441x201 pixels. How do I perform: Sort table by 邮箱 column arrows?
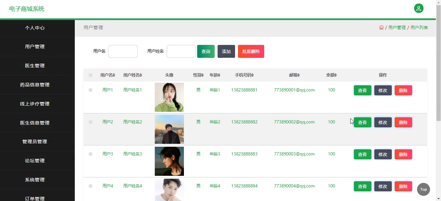coord(298,75)
